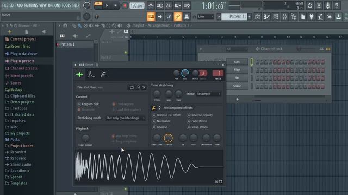Toggle Normalize option
348x195 pixels.
(x=161, y=121)
